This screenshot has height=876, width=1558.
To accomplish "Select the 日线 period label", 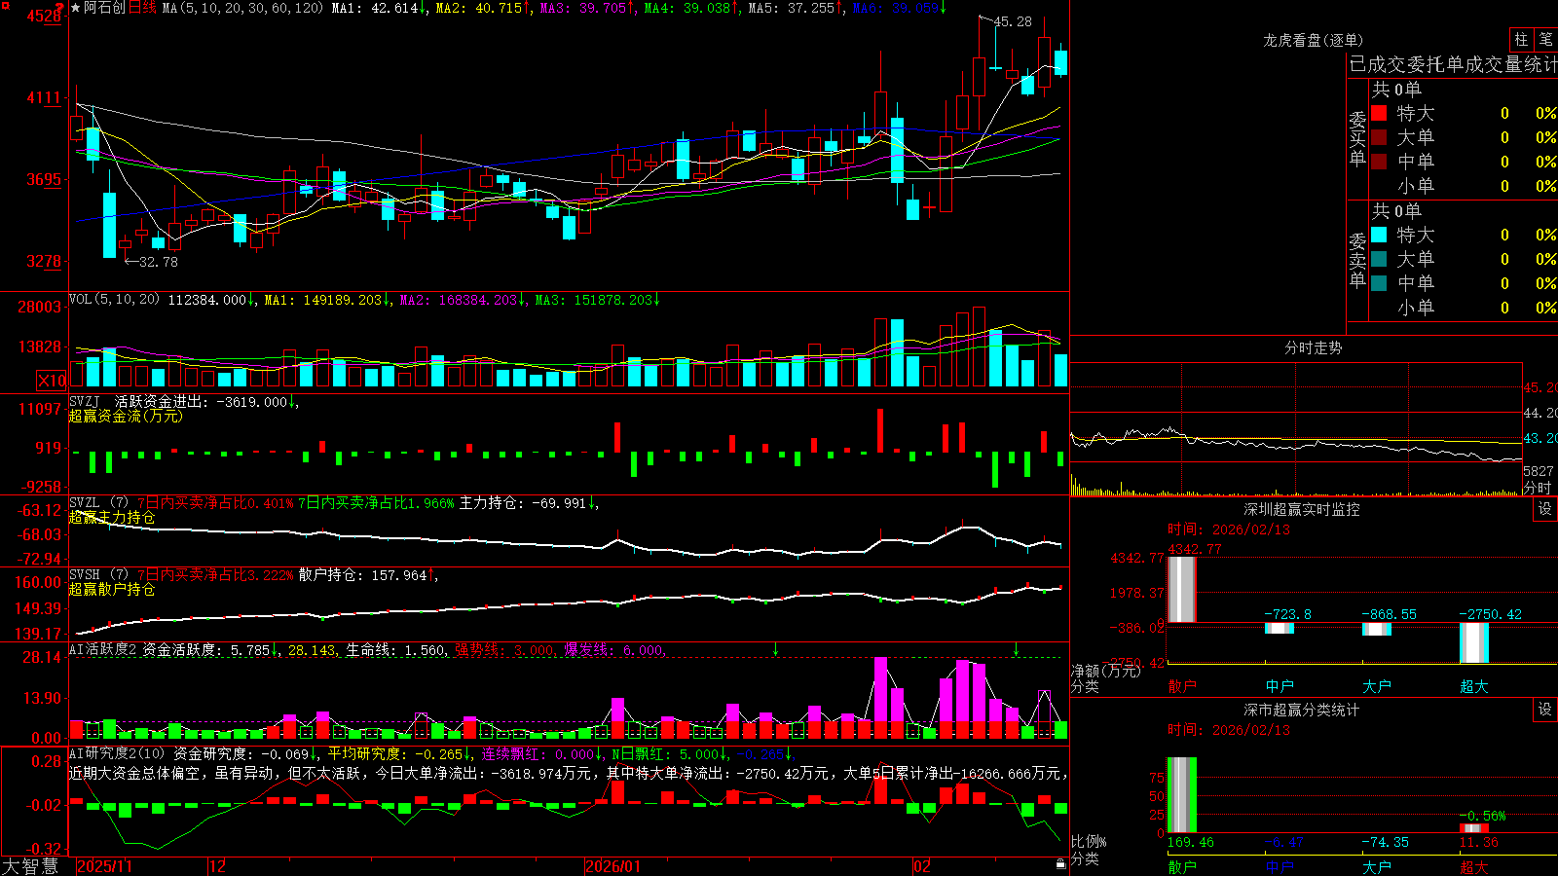I will (142, 8).
